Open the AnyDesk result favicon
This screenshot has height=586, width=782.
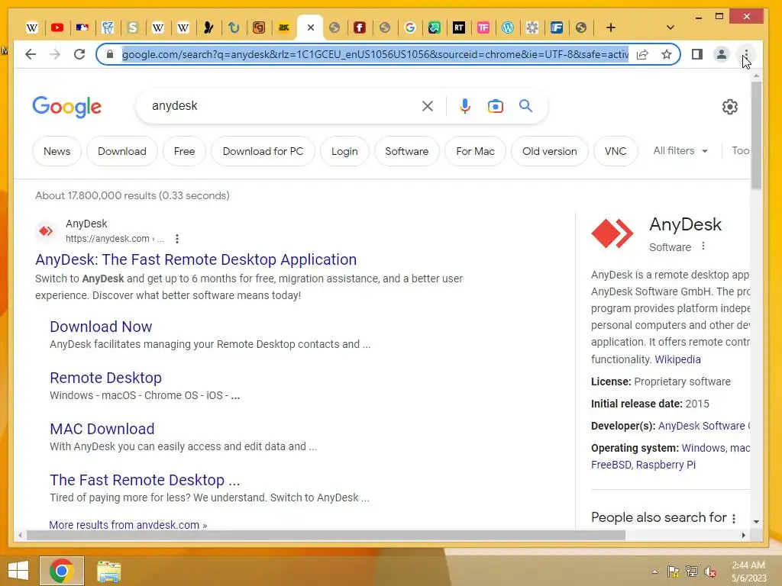46,230
